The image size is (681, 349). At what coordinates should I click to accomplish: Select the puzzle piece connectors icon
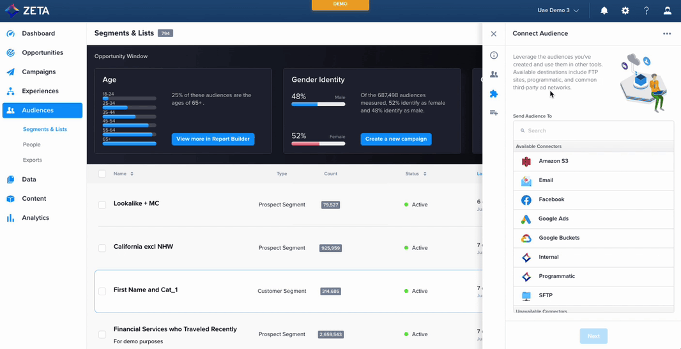(x=494, y=94)
